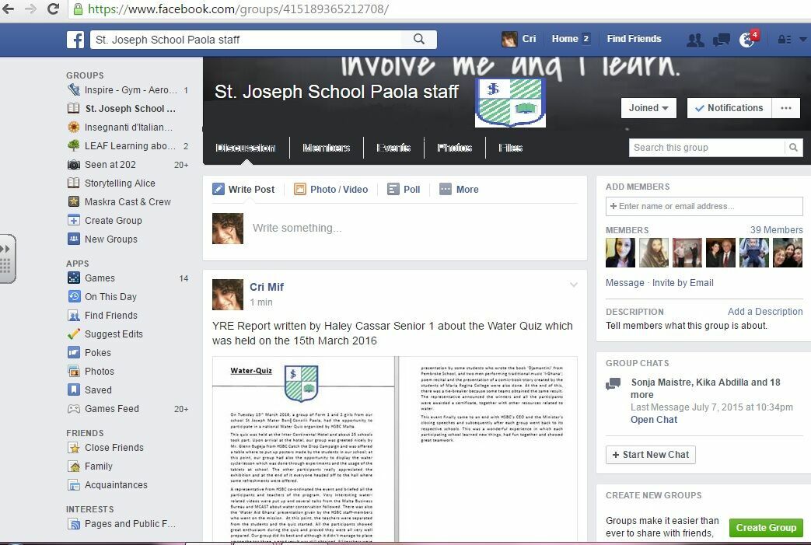Click the Write something text field
Image resolution: width=811 pixels, height=545 pixels.
(x=412, y=228)
